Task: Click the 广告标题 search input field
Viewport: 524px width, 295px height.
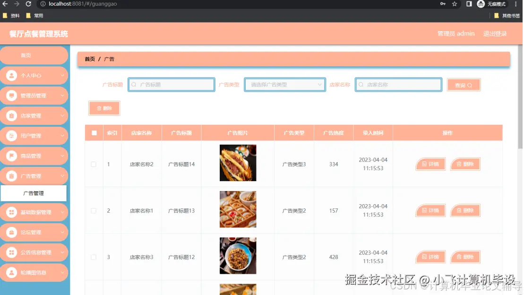Action: click(x=171, y=84)
